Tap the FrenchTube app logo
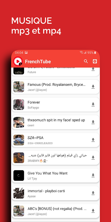Screen dimensions: 111x222 [x=18, y=61]
